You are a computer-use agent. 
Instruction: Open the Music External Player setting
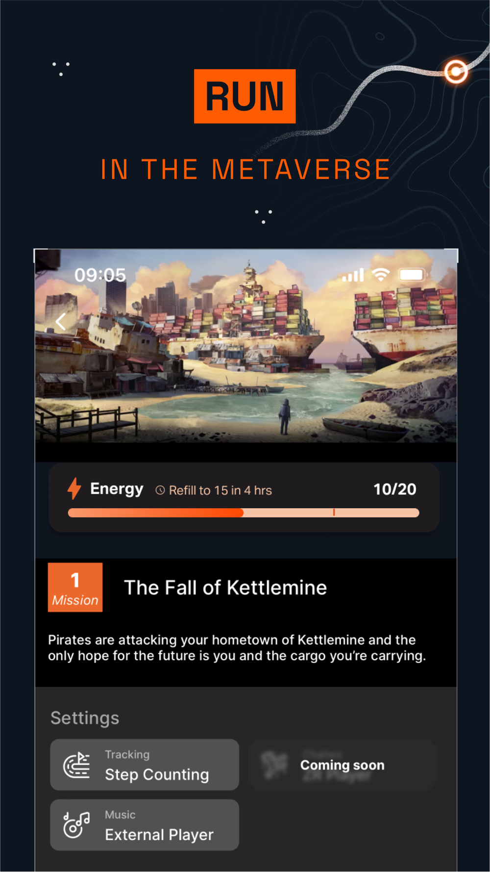point(145,825)
